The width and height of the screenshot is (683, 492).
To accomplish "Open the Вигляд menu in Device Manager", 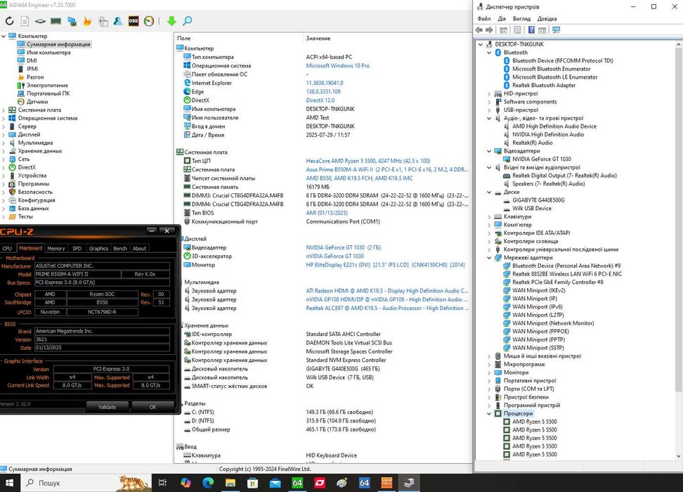I will [521, 19].
